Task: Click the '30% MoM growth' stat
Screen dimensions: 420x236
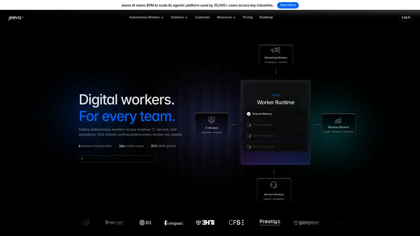Action: (163, 146)
